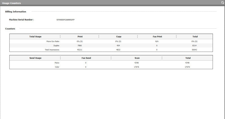Click the N/A Fax Print cell

[x=157, y=41]
